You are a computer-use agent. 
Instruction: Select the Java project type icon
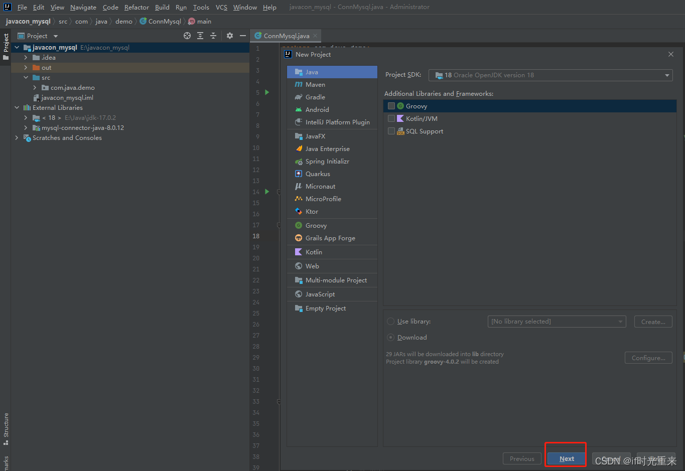[x=299, y=72]
